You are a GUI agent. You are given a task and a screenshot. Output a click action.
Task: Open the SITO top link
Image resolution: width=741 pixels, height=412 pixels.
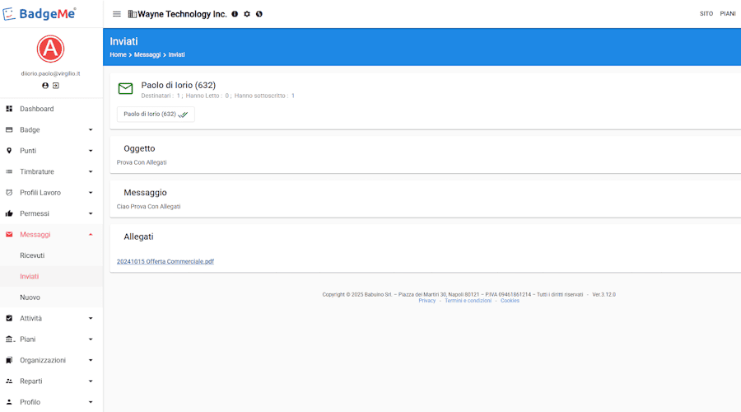[706, 14]
